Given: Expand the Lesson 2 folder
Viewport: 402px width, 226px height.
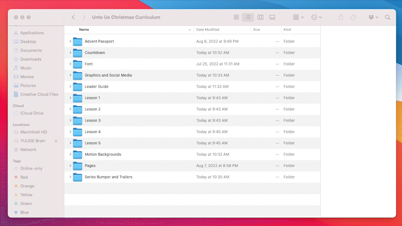Looking at the screenshot, I should tap(70, 109).
